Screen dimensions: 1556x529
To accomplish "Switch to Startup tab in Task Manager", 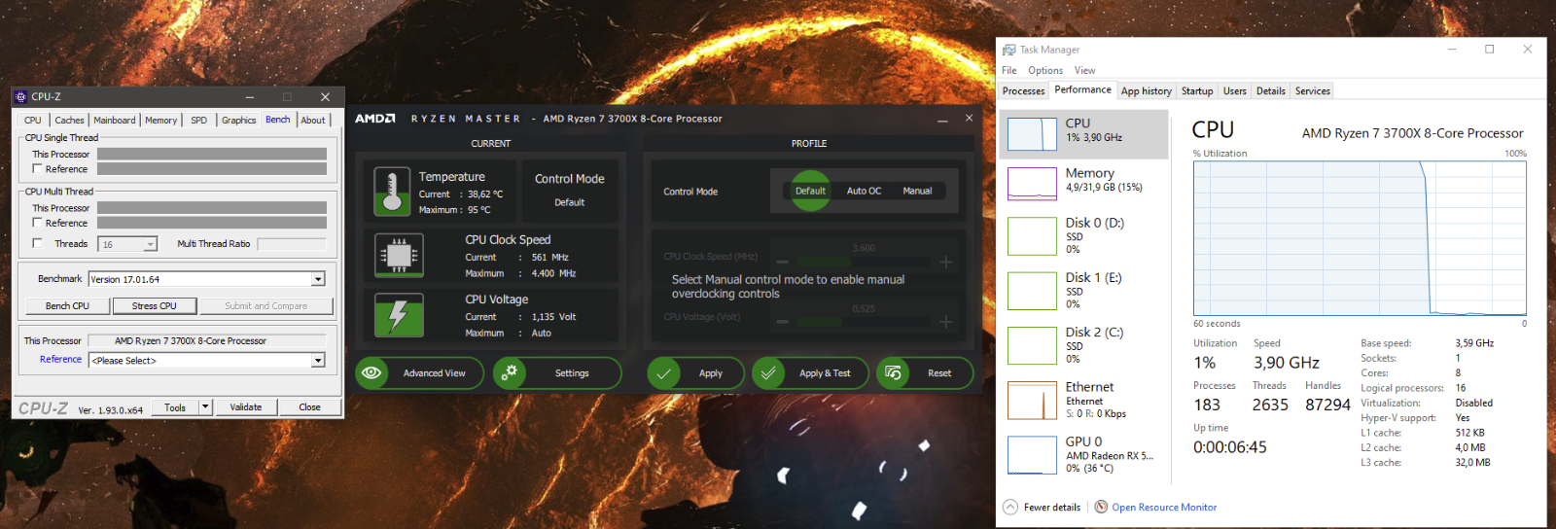I will (x=1197, y=91).
